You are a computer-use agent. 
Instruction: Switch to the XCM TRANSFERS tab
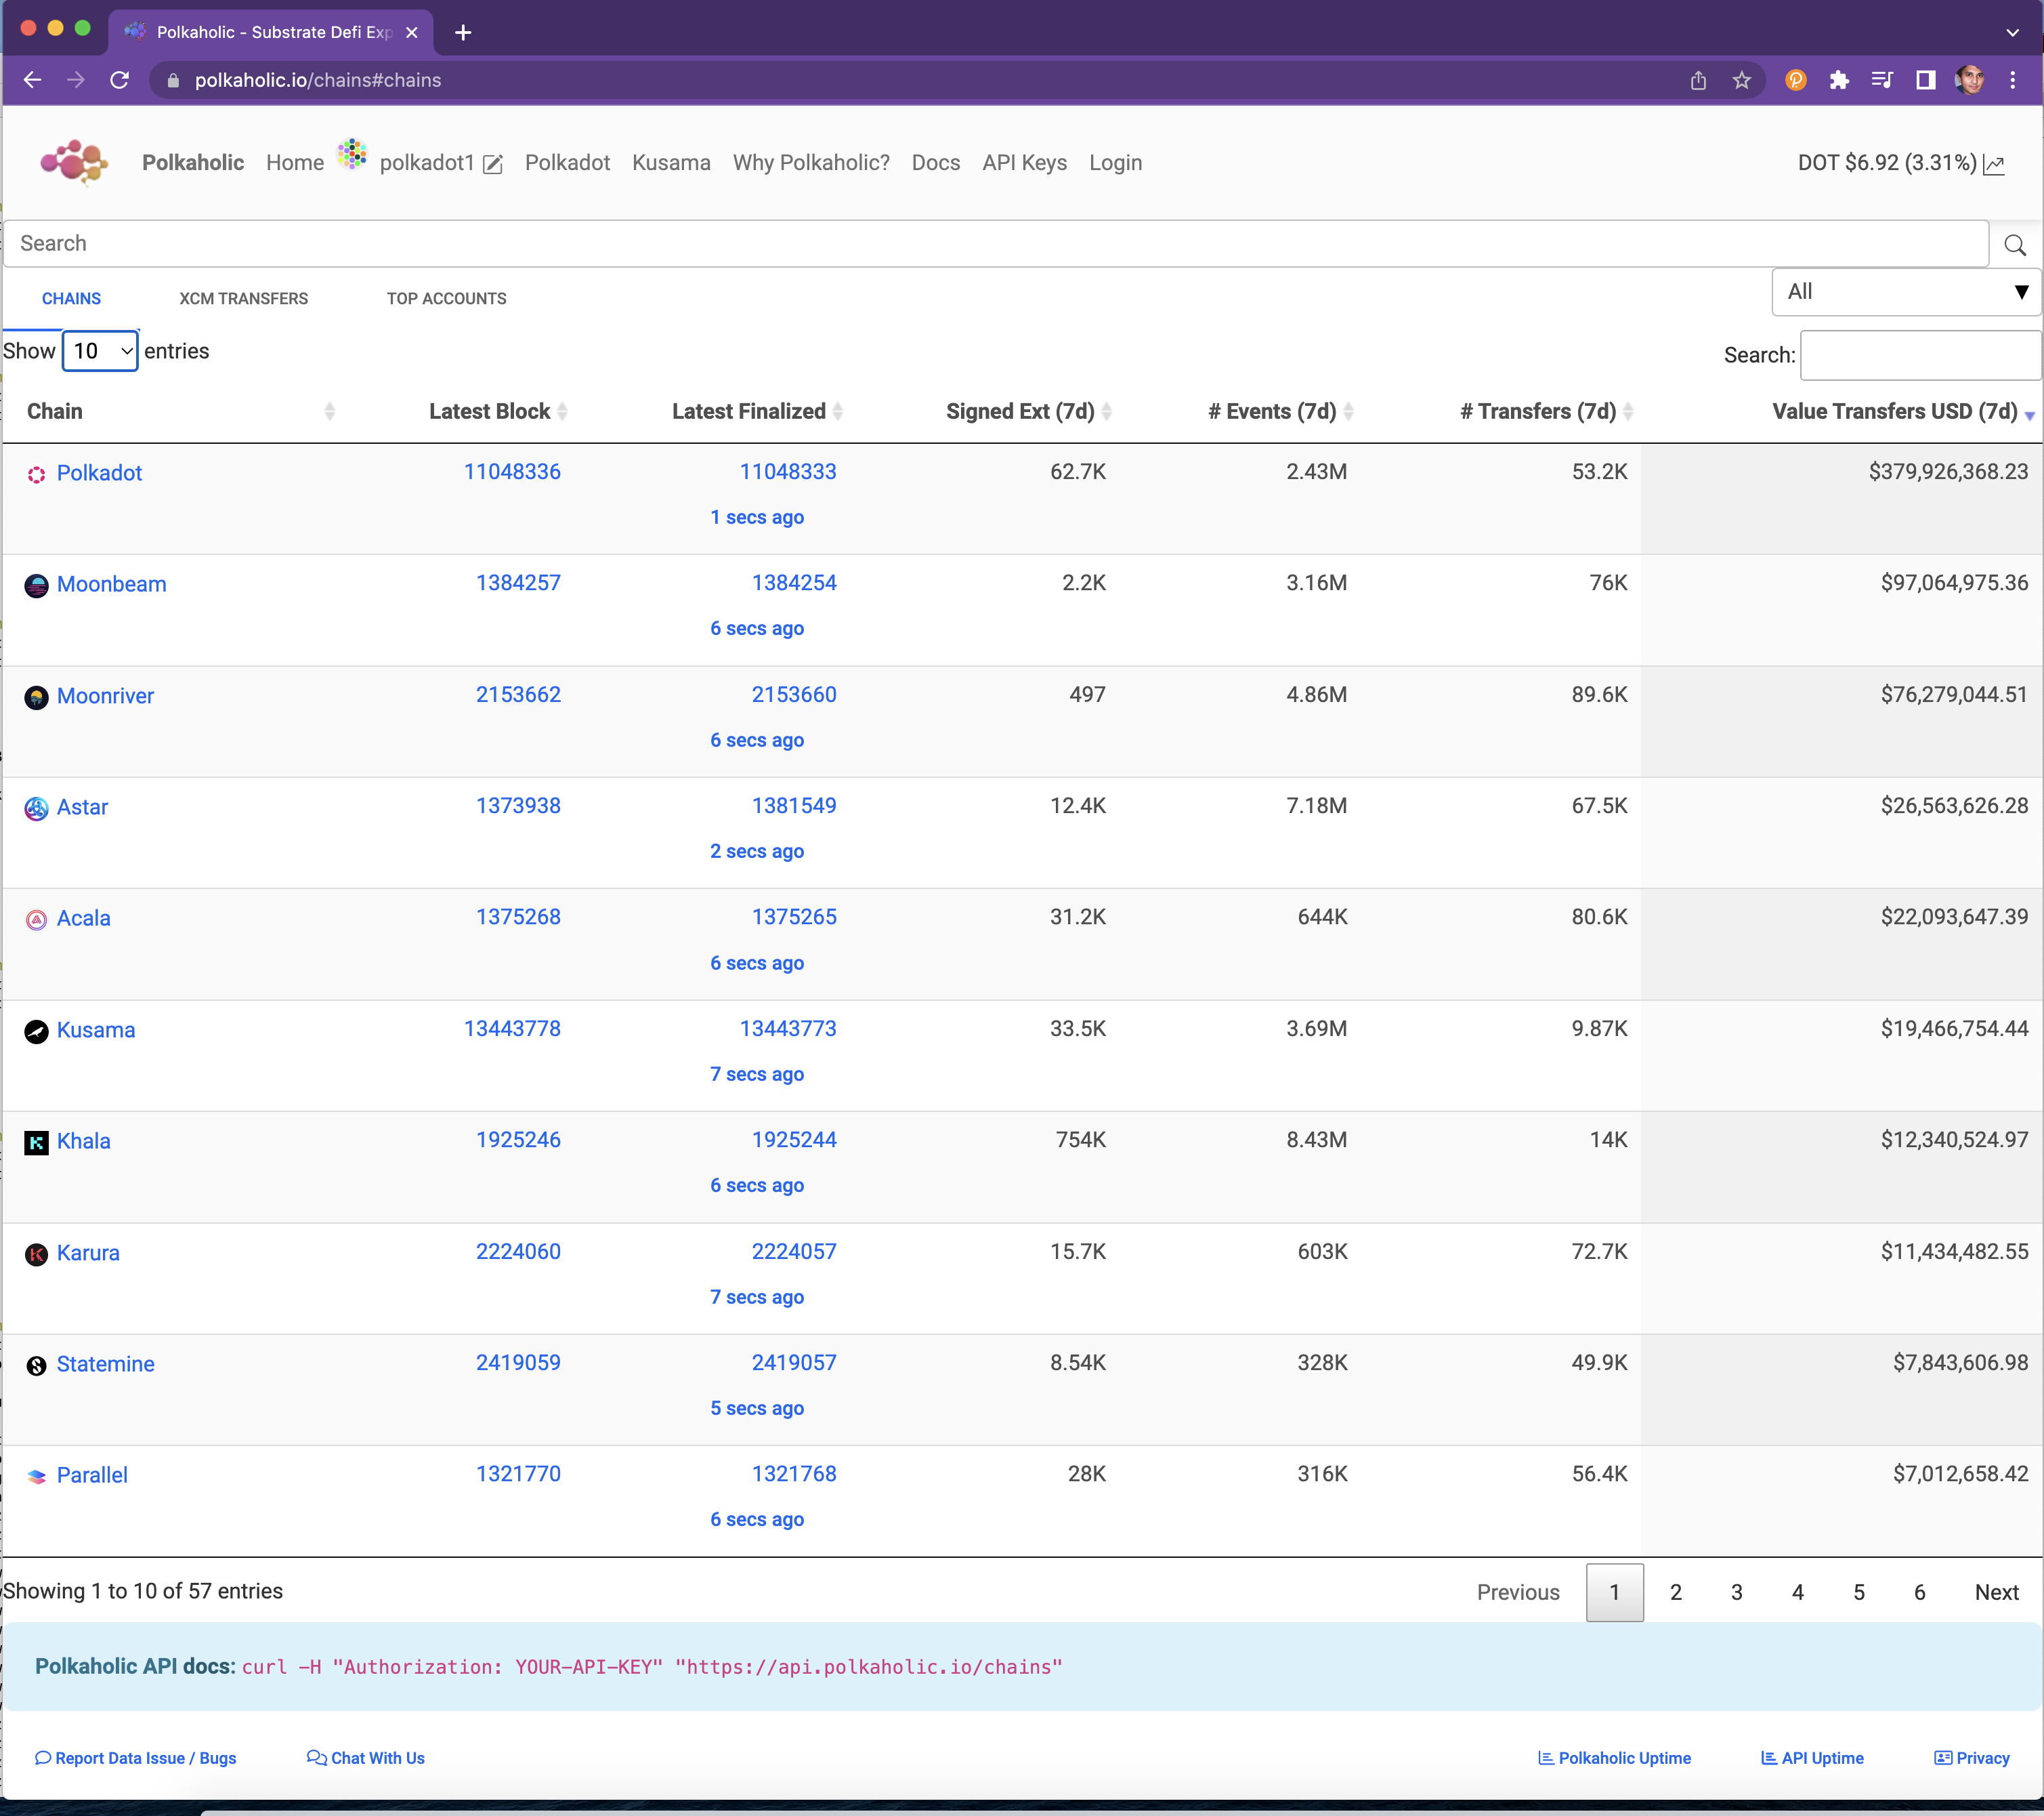click(243, 298)
